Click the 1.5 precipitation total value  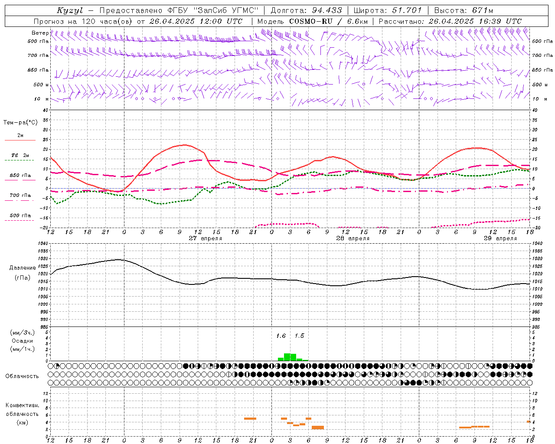299,336
